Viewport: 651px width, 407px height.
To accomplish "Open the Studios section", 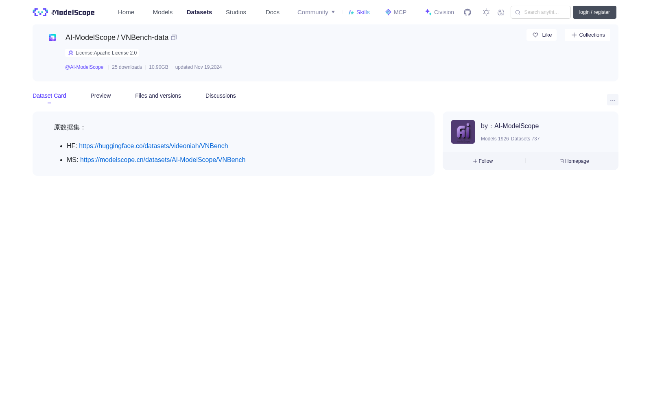I will [236, 12].
